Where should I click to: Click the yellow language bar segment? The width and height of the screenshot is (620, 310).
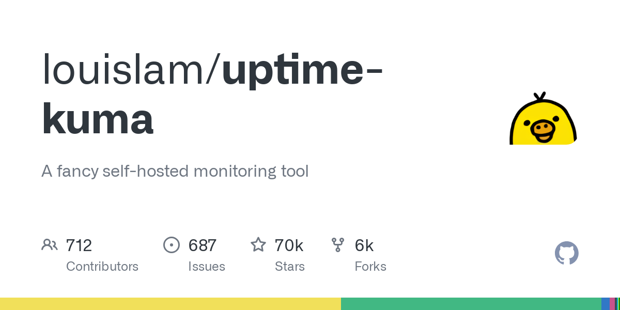171,304
